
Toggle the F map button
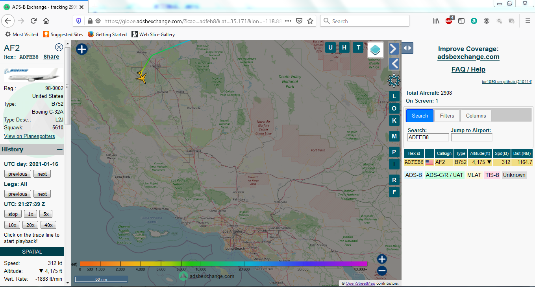394,192
